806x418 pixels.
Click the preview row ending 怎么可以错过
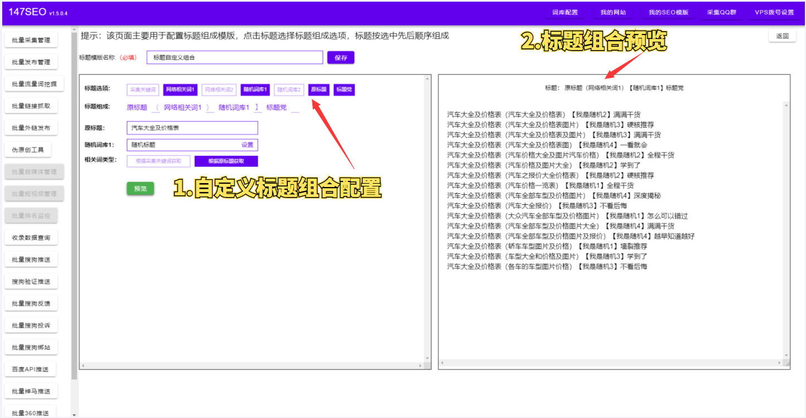pos(567,216)
